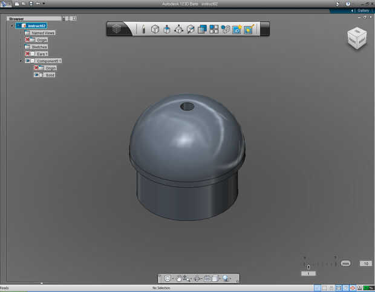
Task: Open the four-square grid pattern tool
Action: pos(214,29)
